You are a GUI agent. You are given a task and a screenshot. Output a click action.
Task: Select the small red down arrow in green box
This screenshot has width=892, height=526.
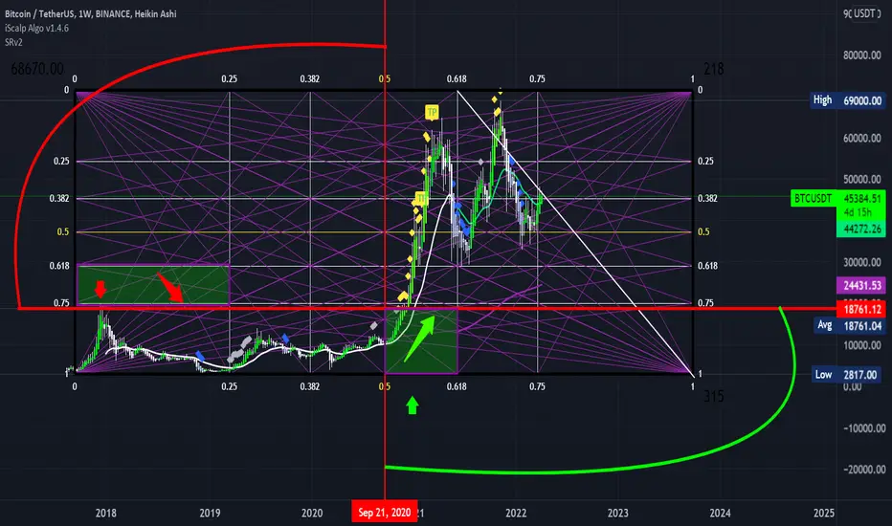[100, 288]
